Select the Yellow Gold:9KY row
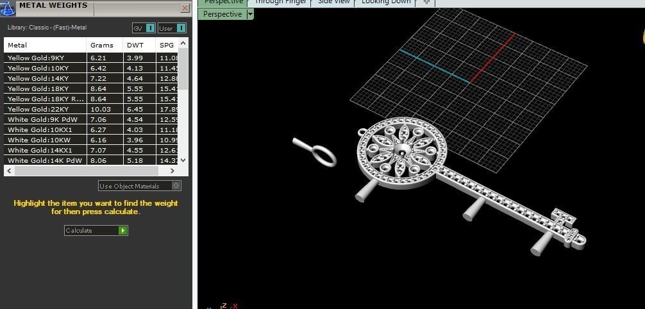 click(91, 58)
